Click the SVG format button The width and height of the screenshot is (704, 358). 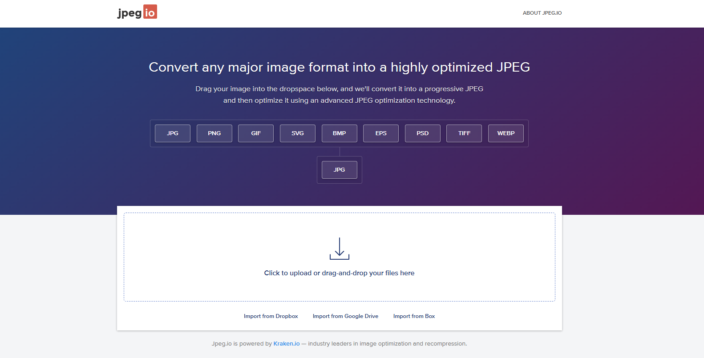(297, 133)
